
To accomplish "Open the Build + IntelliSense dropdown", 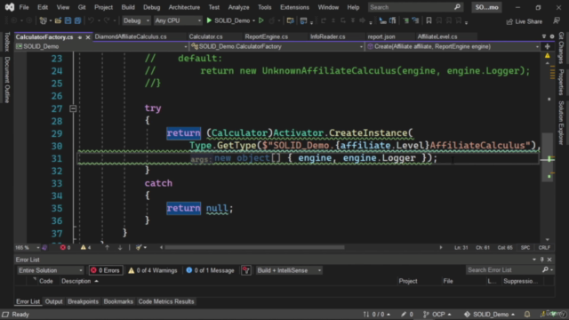I will coord(289,270).
